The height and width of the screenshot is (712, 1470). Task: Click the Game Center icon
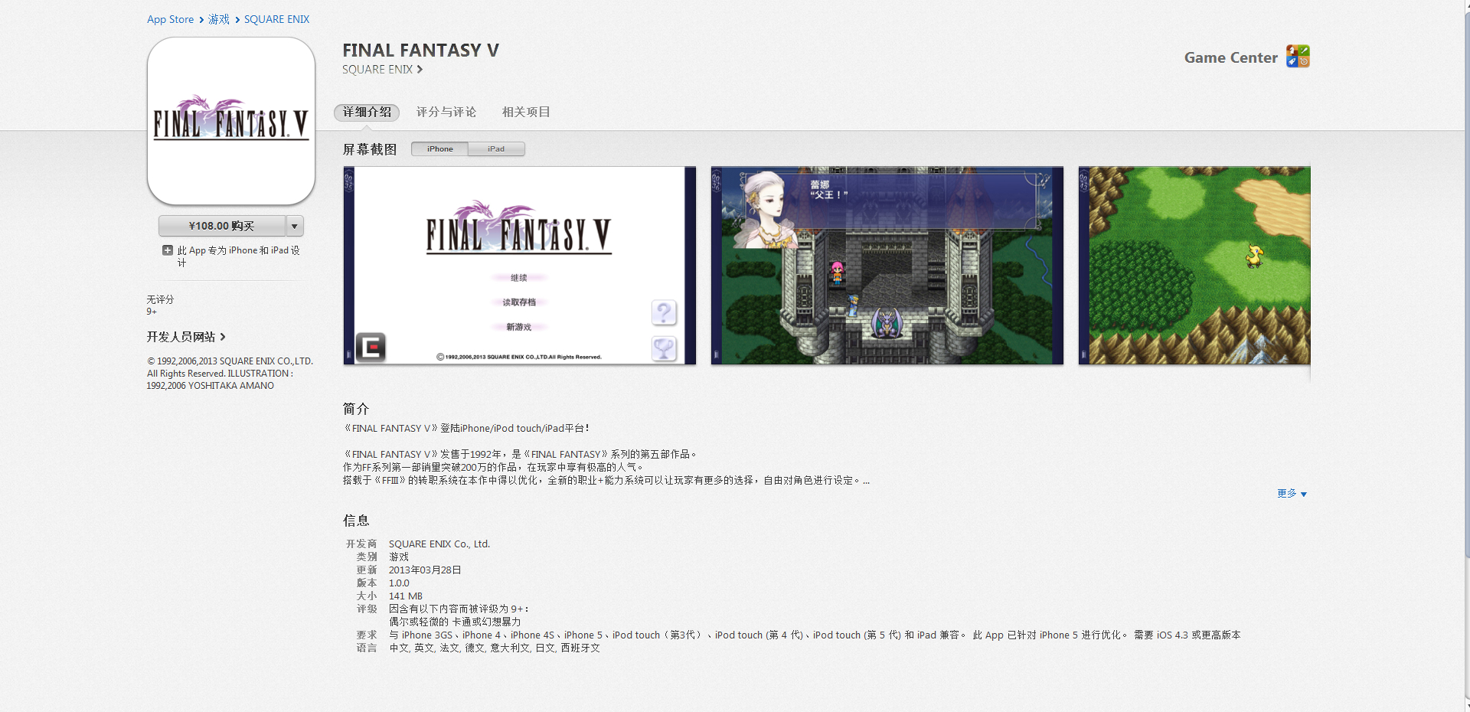(x=1298, y=57)
